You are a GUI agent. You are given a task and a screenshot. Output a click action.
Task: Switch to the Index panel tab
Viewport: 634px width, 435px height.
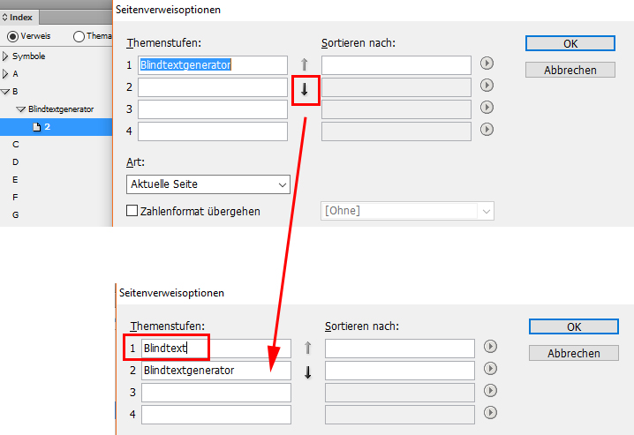pos(19,18)
